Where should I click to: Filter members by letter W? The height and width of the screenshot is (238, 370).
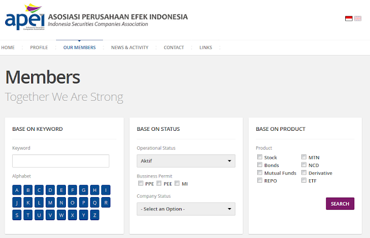61,215
